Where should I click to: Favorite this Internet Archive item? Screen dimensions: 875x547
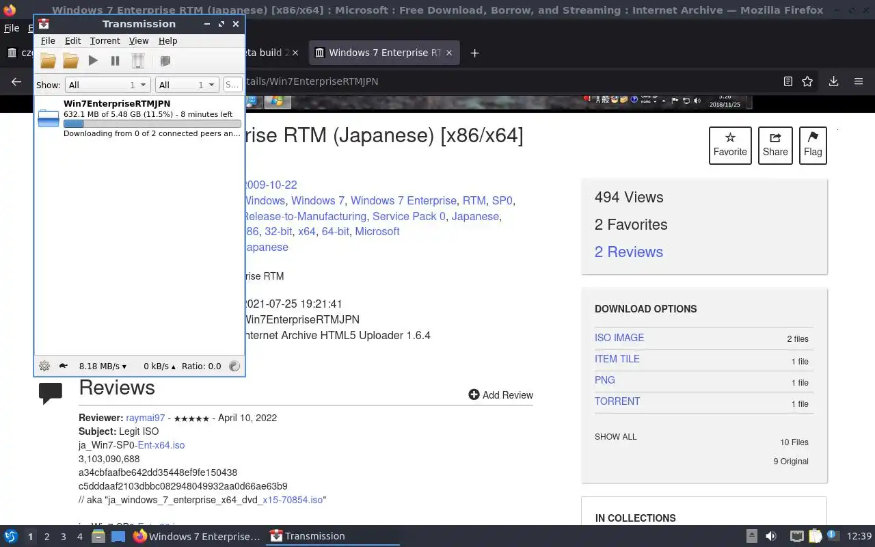tap(730, 146)
